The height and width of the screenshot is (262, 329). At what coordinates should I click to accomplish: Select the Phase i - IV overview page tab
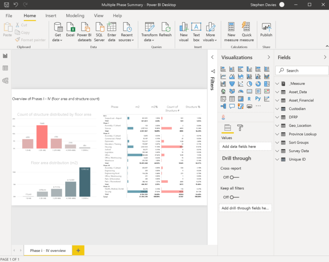tap(48, 250)
